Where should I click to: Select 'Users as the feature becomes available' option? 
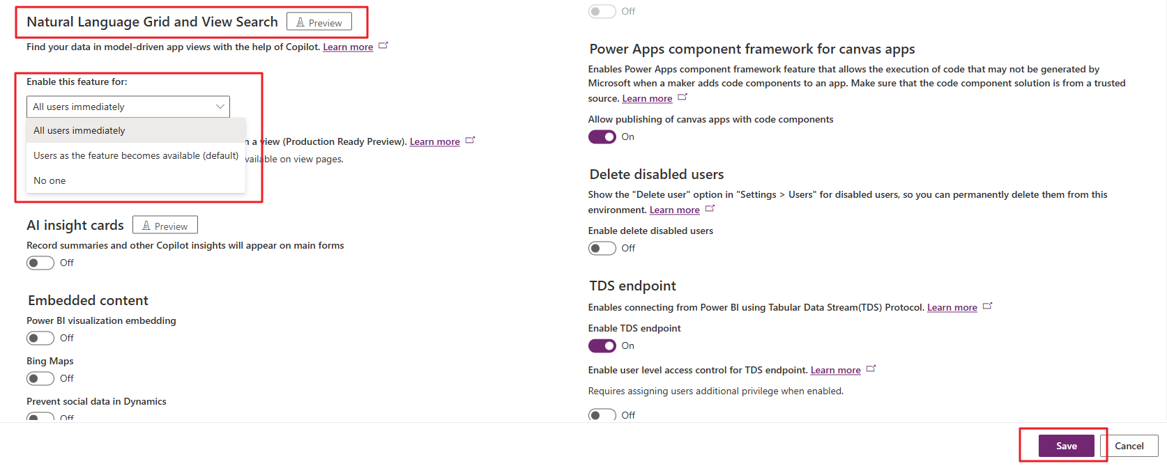136,155
